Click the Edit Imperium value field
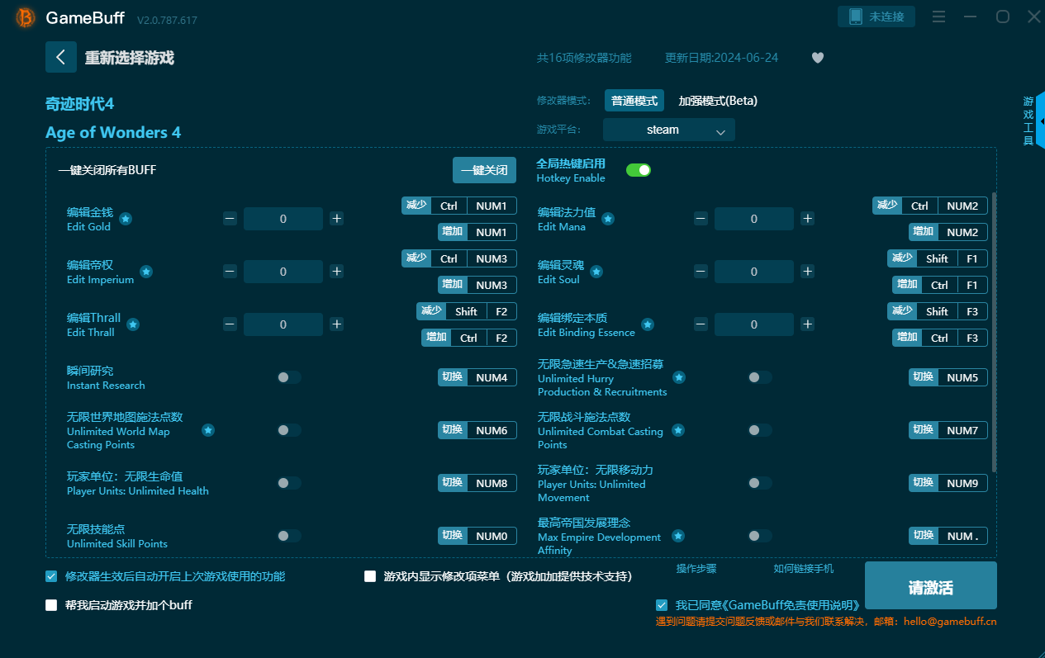This screenshot has width=1045, height=658. [x=283, y=272]
